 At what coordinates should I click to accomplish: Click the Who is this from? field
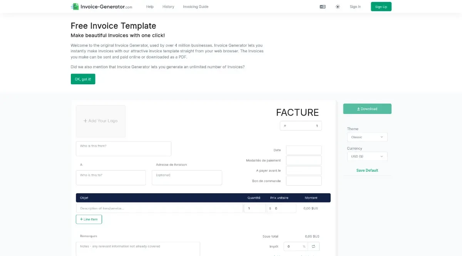pos(123,149)
